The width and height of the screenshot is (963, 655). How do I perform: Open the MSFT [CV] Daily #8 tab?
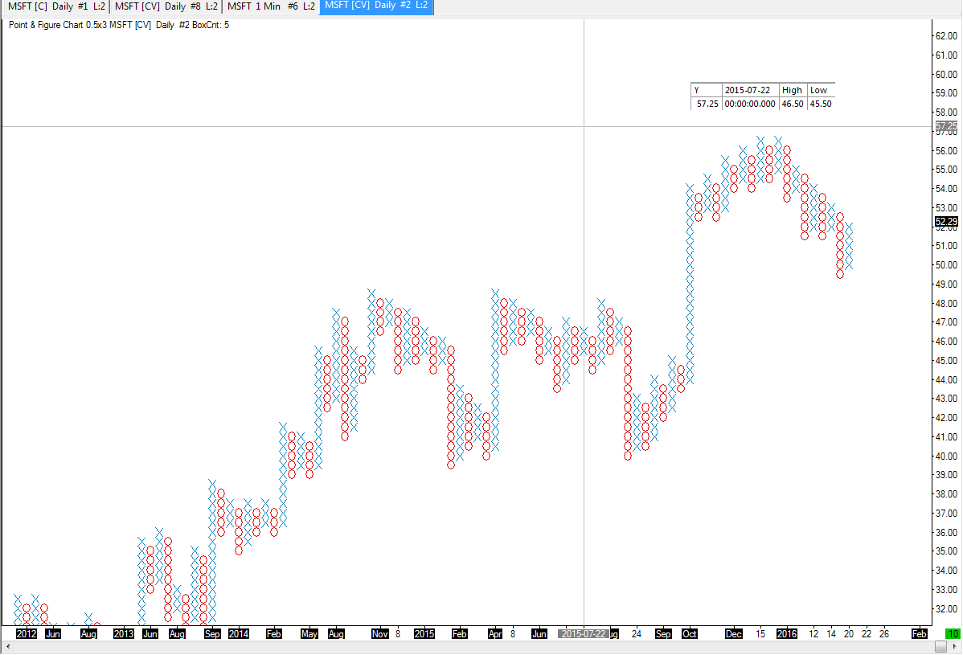click(x=166, y=6)
